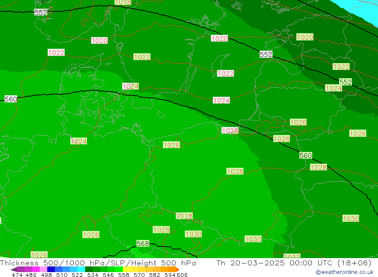The height and width of the screenshot is (277, 378).
Task: Click the 534 legend value
Action: [x=93, y=275]
